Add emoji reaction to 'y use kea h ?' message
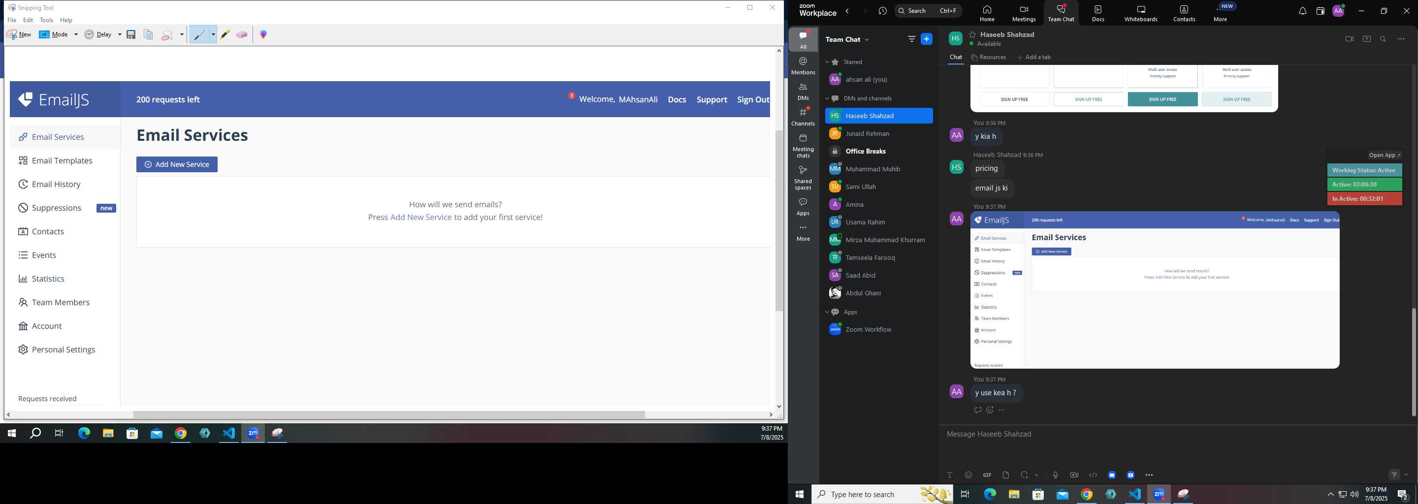 (990, 410)
